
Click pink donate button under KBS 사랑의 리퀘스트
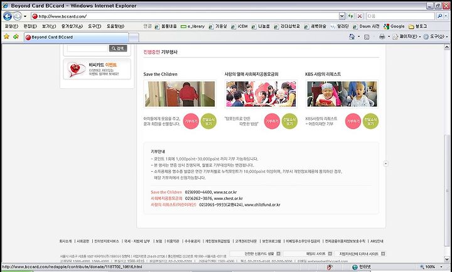(x=353, y=121)
